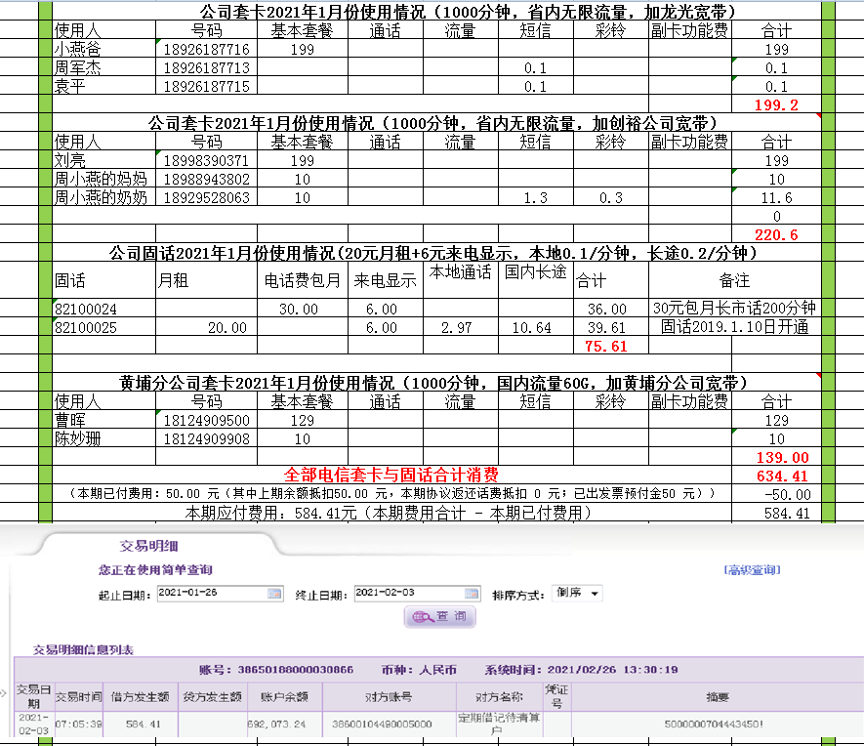The image size is (864, 746).
Task: Open the 高级查询 advanced query link
Action: point(752,570)
